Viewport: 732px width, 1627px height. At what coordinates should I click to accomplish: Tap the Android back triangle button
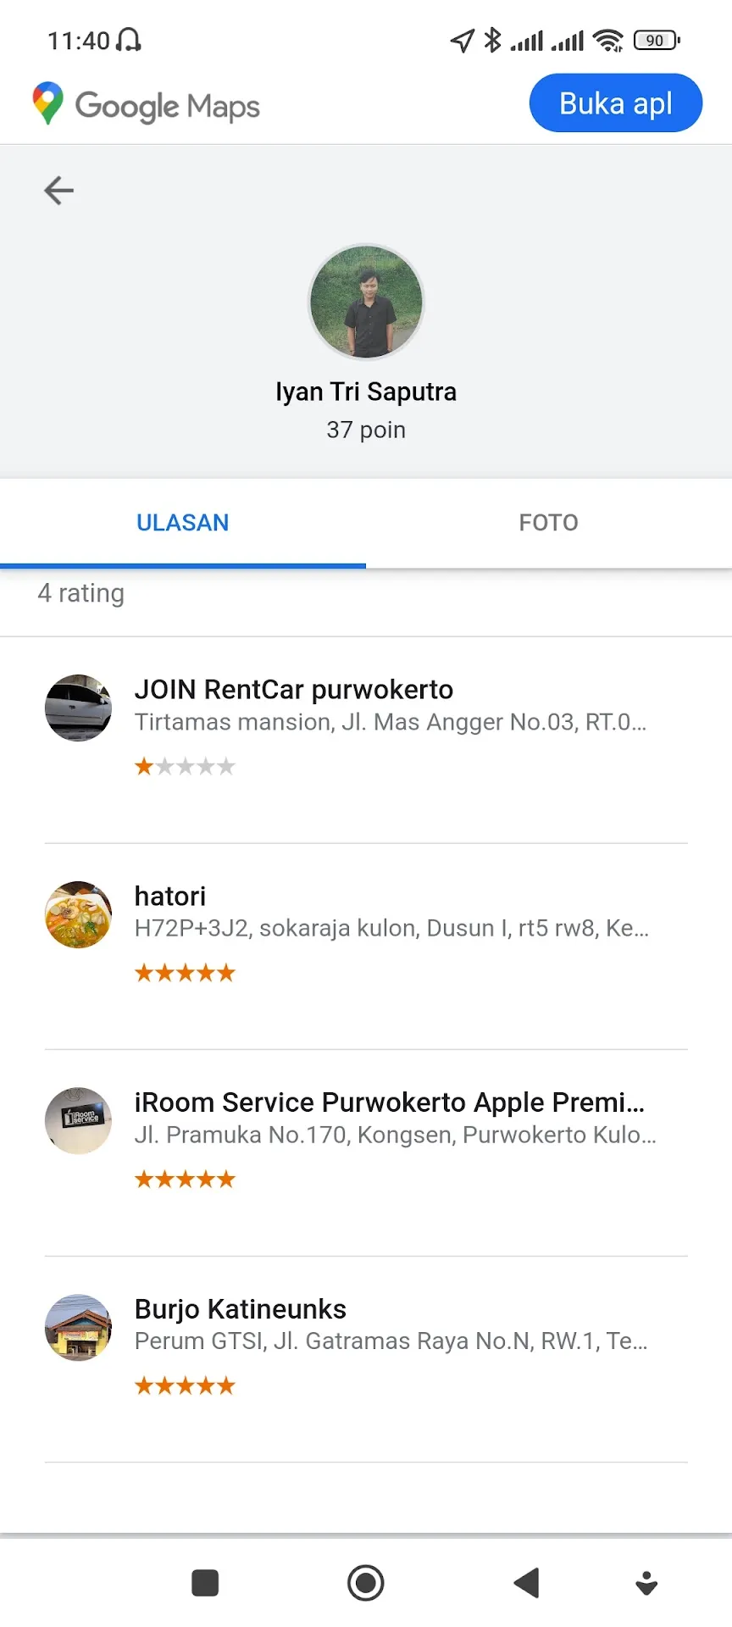(x=527, y=1582)
